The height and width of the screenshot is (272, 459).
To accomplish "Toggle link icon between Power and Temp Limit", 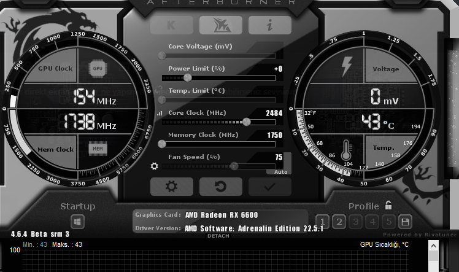I will pyautogui.click(x=160, y=88).
